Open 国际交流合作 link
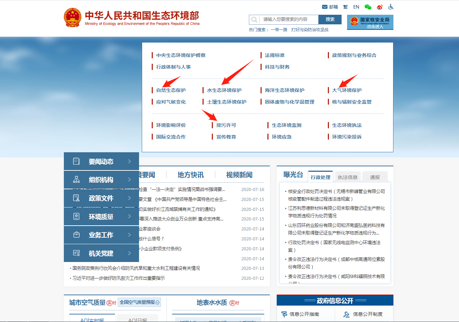 click(x=171, y=137)
